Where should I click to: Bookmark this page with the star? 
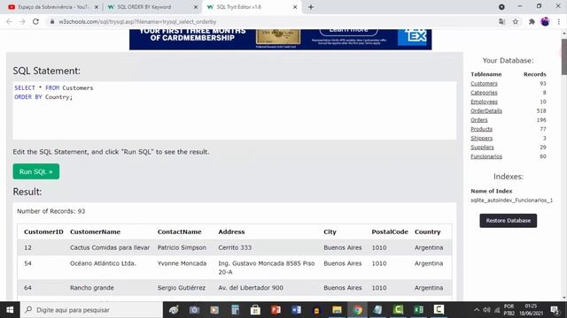click(516, 21)
